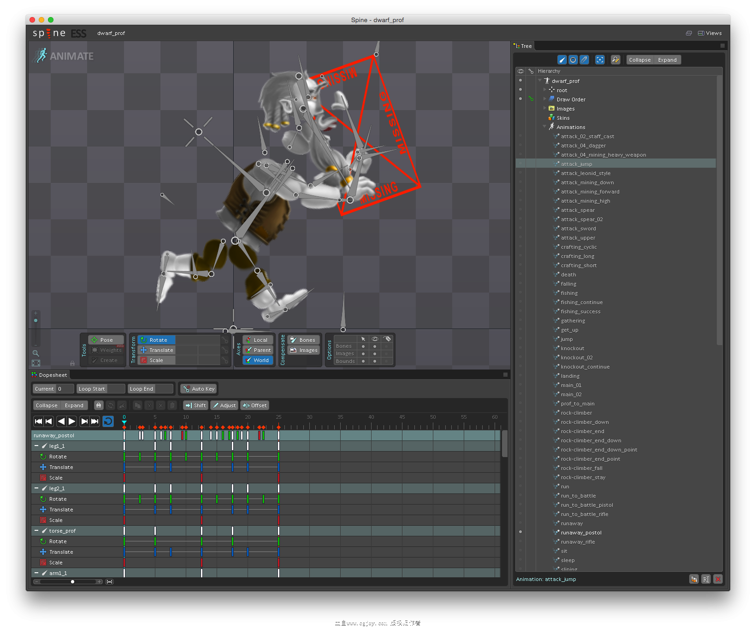Expand the Images node in hierarchy
This screenshot has width=756, height=628.
(x=545, y=108)
